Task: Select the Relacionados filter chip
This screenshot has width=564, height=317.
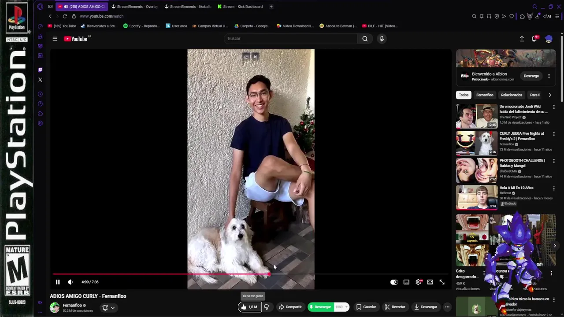Action: click(512, 95)
